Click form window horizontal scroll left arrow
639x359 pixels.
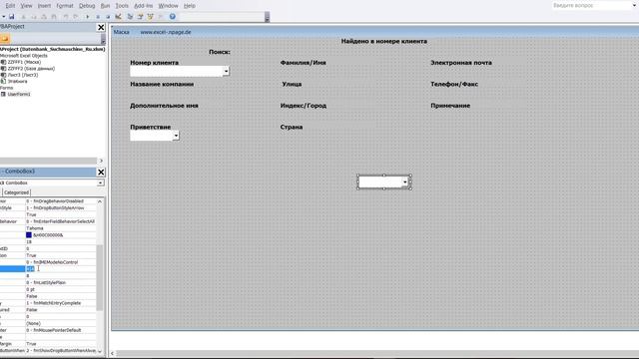coord(113,353)
